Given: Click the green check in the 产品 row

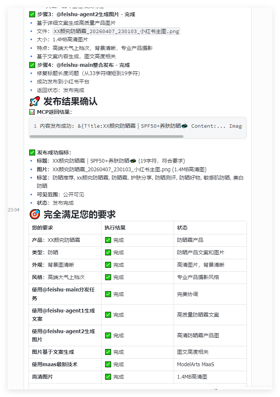Looking at the screenshot, I should (108, 240).
